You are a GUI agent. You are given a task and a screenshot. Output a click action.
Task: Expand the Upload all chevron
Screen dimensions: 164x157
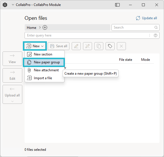click(x=12, y=101)
